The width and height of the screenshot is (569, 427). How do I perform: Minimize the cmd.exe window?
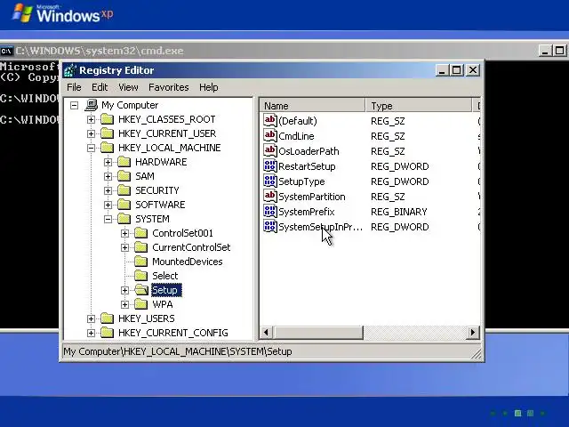click(545, 51)
